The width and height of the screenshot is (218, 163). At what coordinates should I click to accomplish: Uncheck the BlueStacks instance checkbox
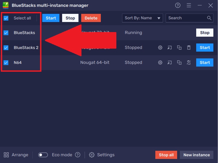point(6,33)
